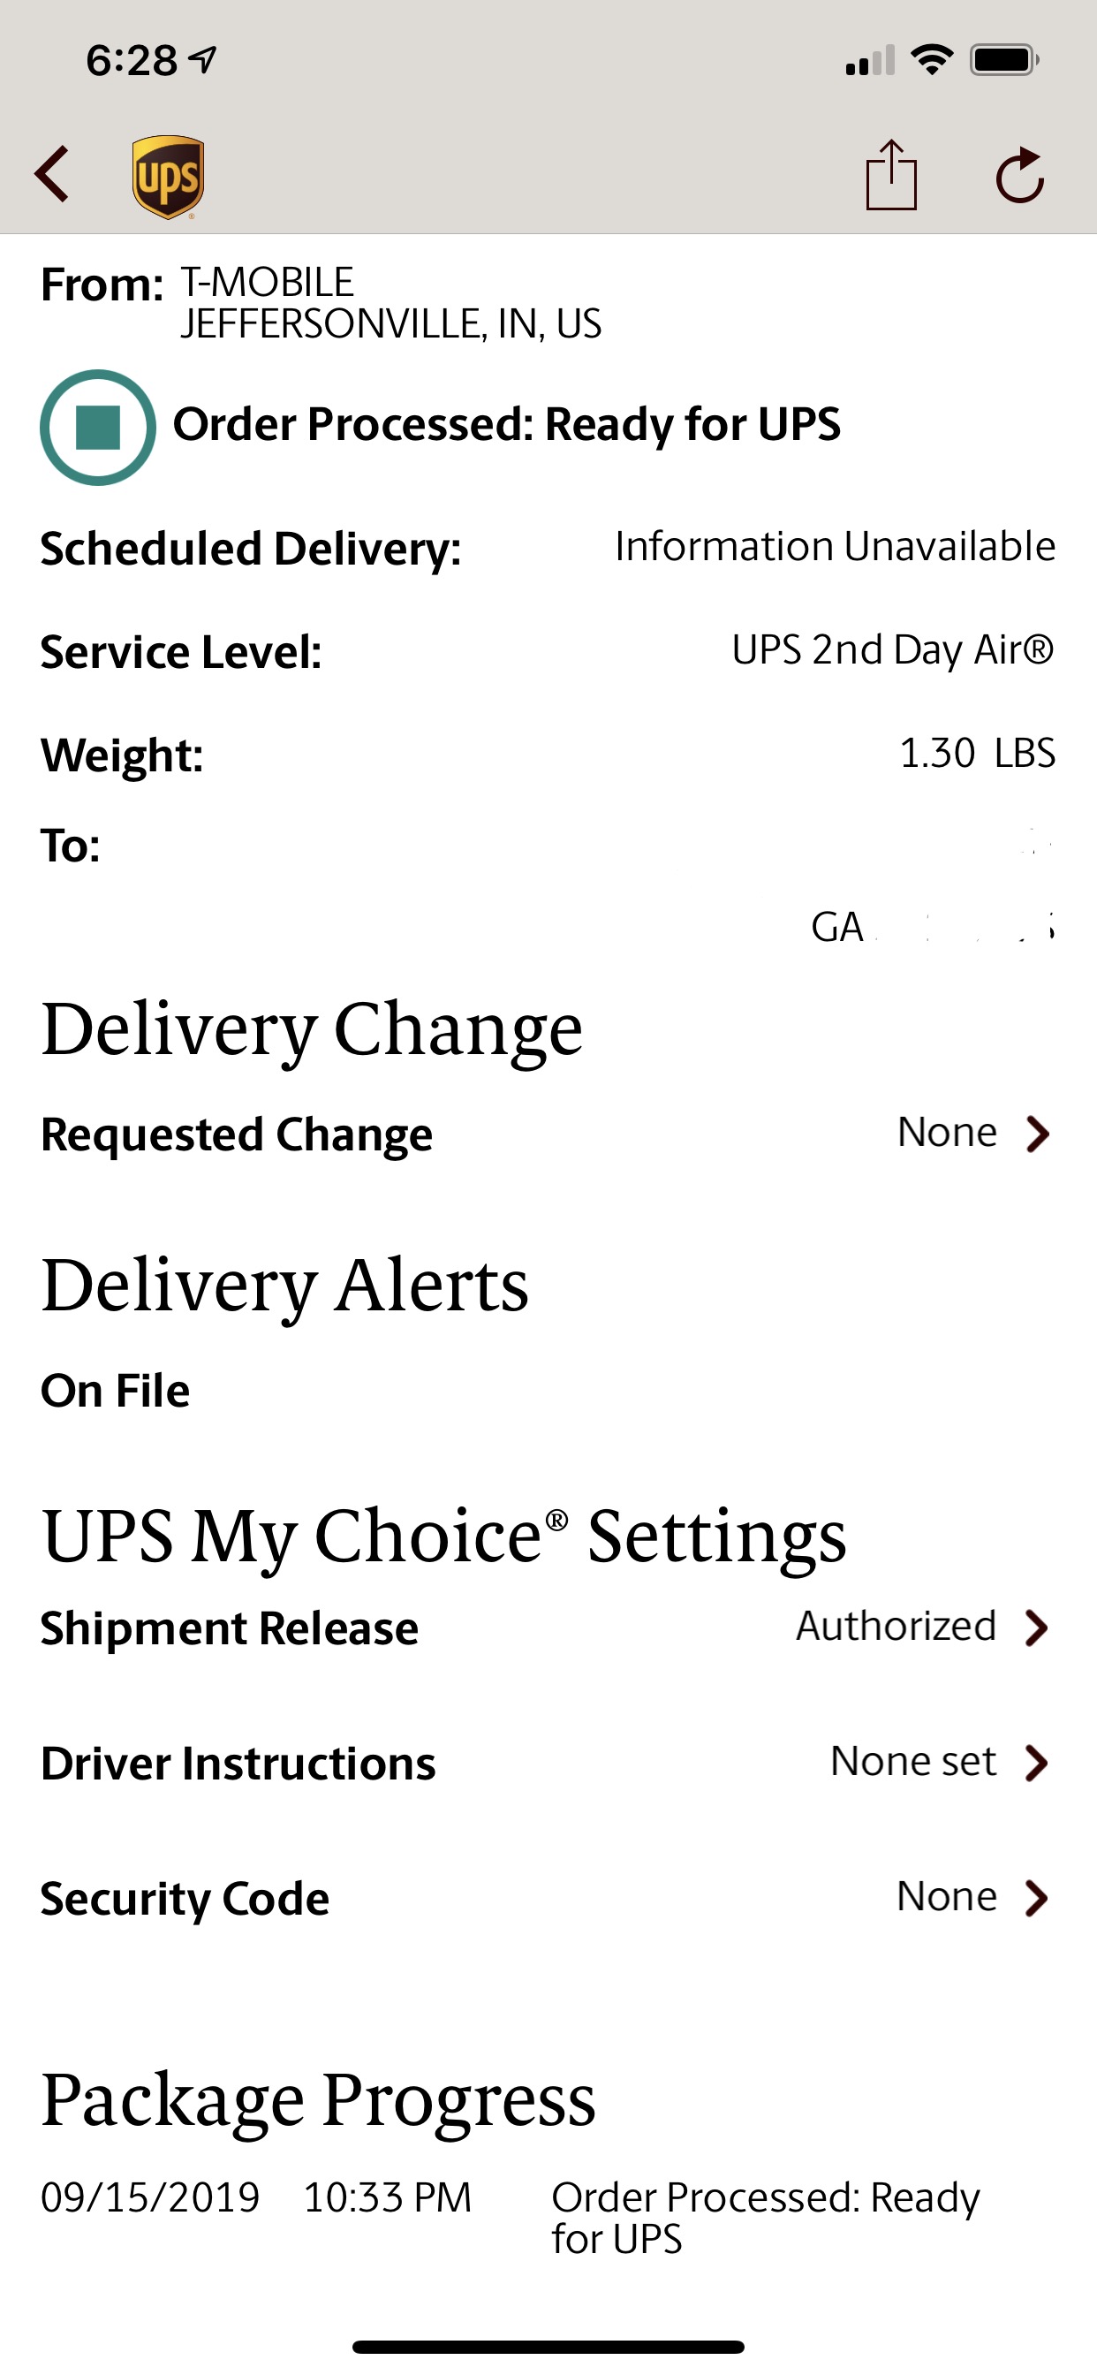Tap the Wi-Fi status icon
This screenshot has width=1097, height=2375.
coord(932,61)
